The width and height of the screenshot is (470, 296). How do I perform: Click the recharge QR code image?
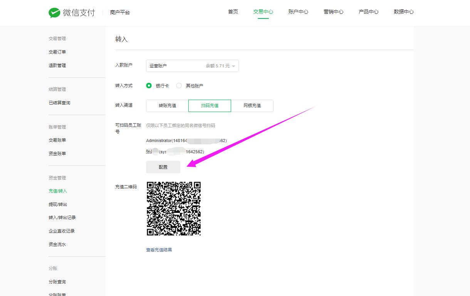[173, 209]
